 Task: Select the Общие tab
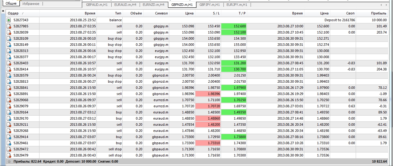pyautogui.click(x=11, y=4)
